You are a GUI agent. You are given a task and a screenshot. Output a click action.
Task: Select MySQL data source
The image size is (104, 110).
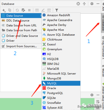click(61, 83)
